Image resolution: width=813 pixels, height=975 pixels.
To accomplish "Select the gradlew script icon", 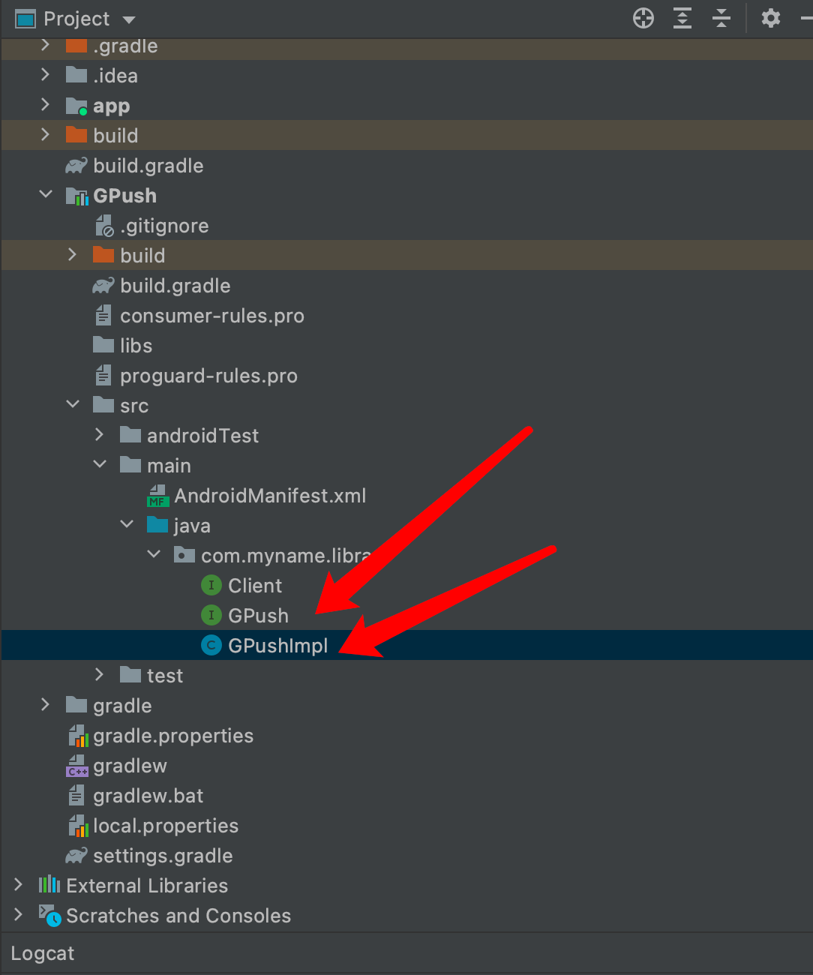I will [77, 766].
